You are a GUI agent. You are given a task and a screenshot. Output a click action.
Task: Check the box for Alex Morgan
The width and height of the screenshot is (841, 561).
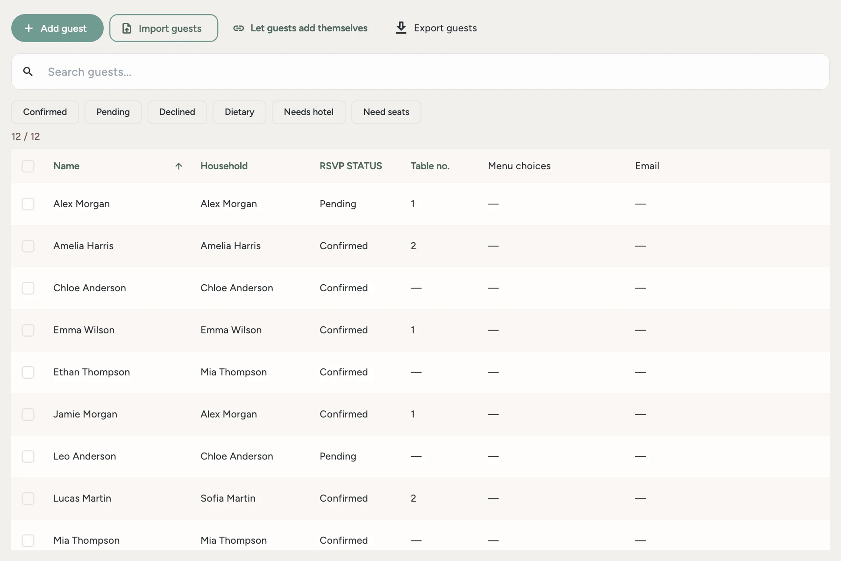[x=28, y=204]
